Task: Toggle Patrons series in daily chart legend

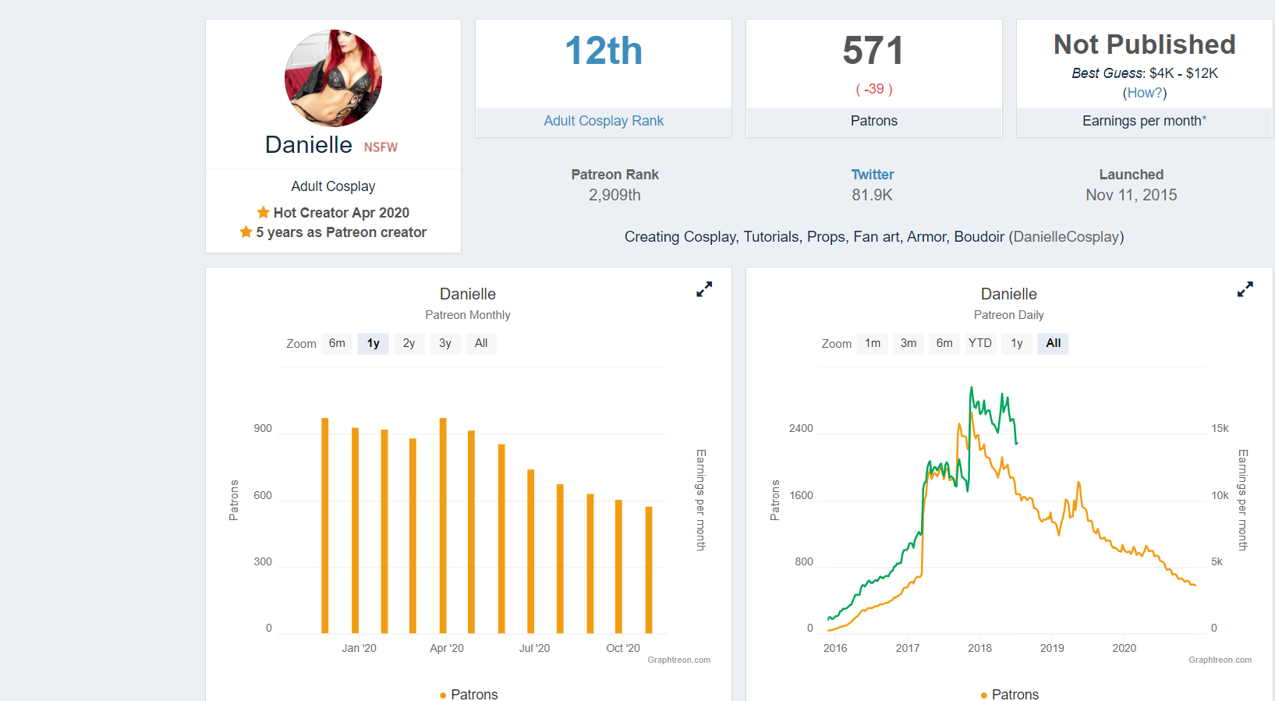Action: (1010, 694)
